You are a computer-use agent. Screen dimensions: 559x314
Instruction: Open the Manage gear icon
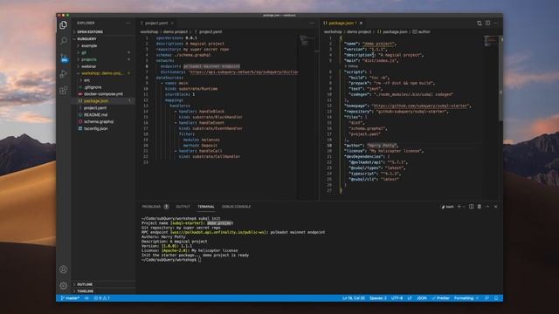64,285
